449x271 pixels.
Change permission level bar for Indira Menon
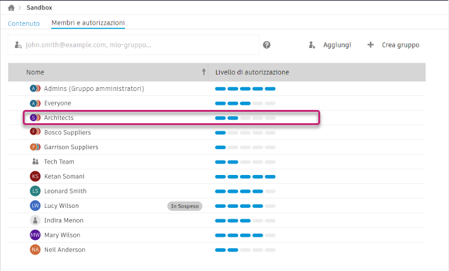[245, 220]
